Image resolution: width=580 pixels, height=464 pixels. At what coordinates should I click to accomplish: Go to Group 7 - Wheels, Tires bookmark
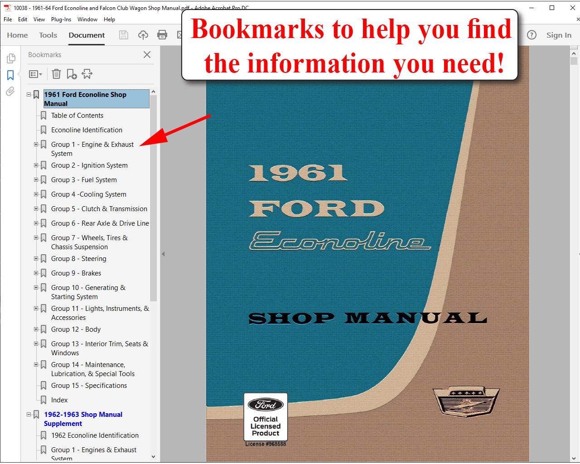(89, 242)
